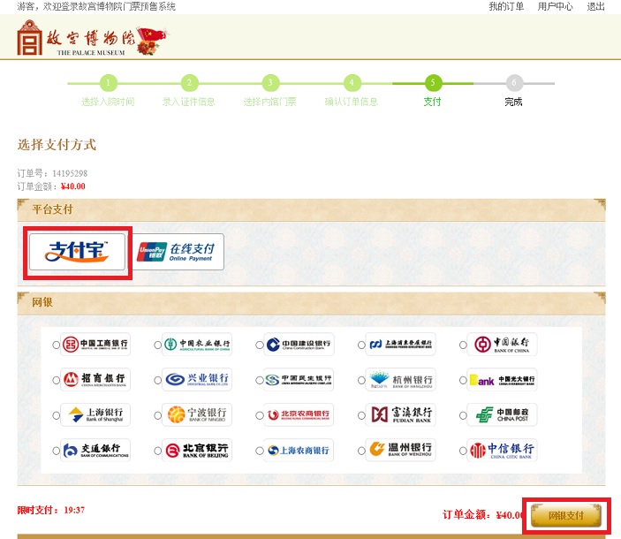Click the China Merchants Bank logo
The width and height of the screenshot is (621, 539).
click(x=95, y=379)
